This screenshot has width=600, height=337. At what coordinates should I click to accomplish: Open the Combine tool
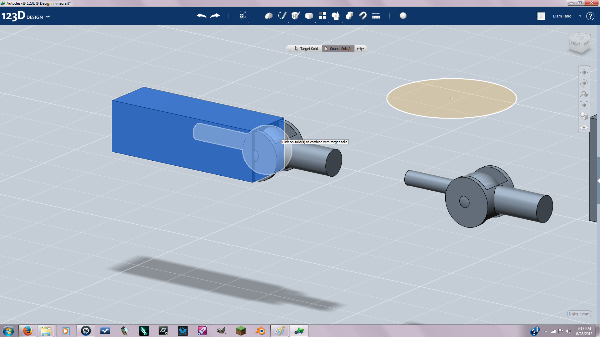coord(349,16)
